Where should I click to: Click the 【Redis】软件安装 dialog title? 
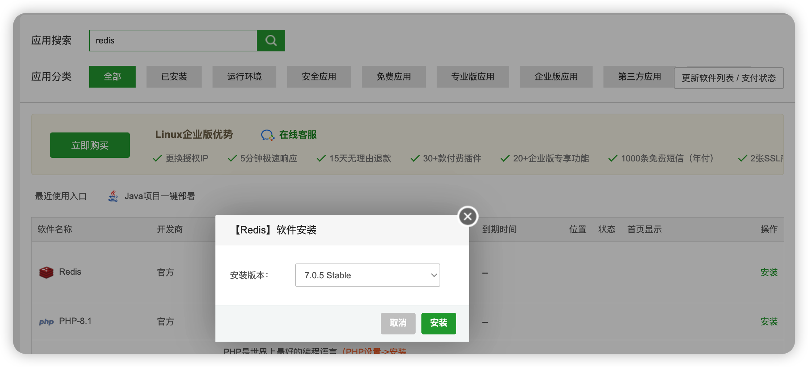pyautogui.click(x=275, y=230)
